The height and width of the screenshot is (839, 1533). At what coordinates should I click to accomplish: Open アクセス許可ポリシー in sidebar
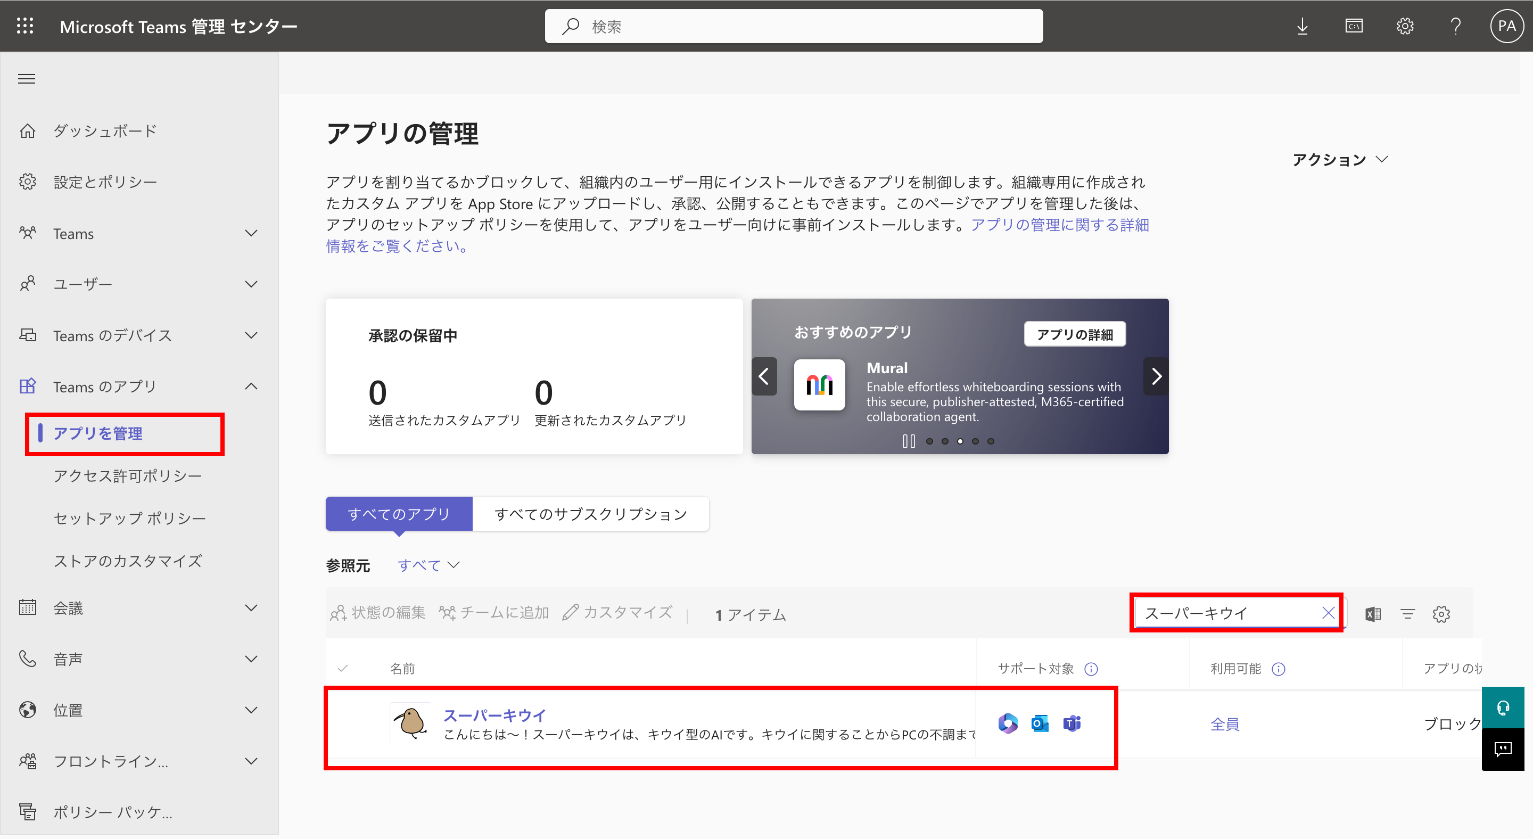pyautogui.click(x=128, y=475)
